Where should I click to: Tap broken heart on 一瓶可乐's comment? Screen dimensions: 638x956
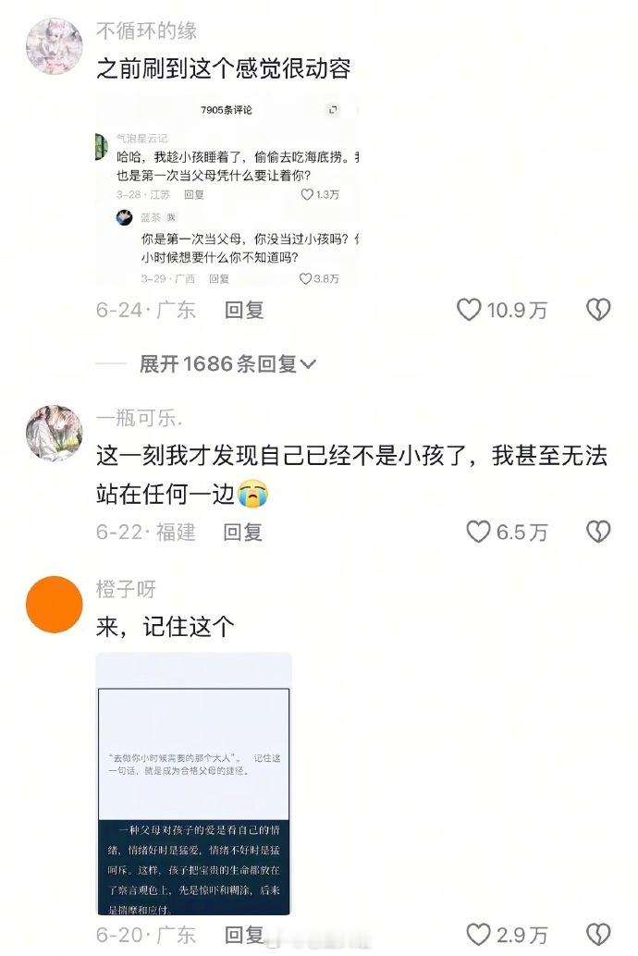(x=597, y=531)
